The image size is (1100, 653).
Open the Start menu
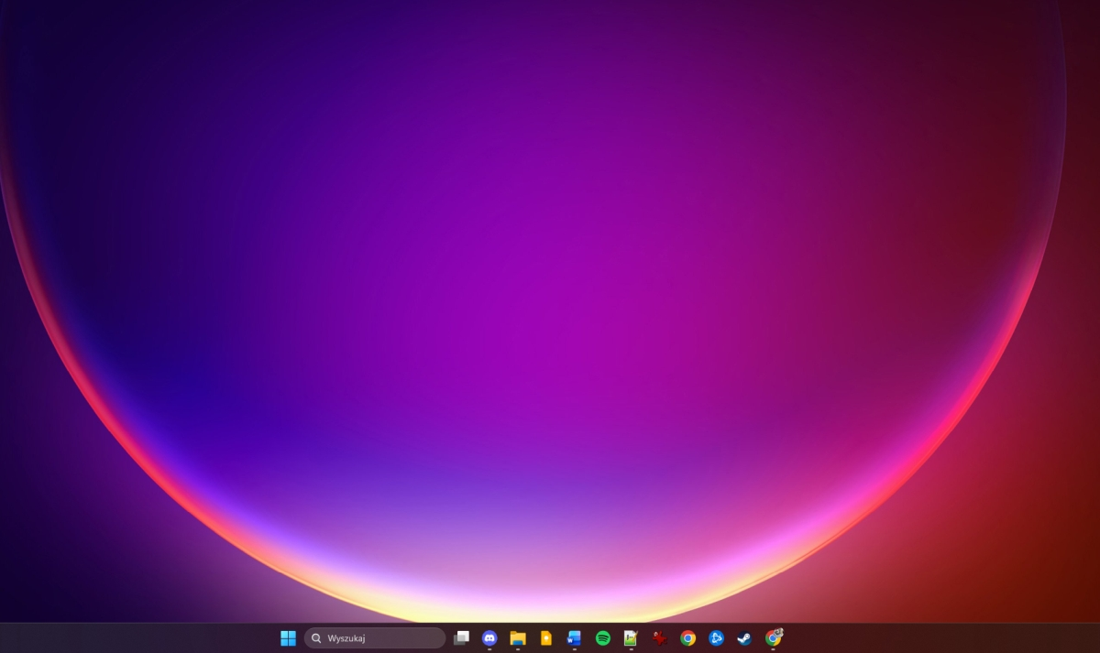pos(287,637)
